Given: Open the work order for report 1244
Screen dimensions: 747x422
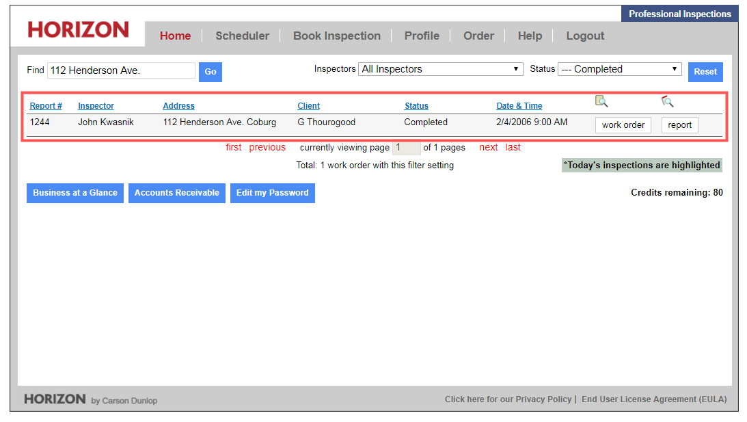Looking at the screenshot, I should 623,125.
